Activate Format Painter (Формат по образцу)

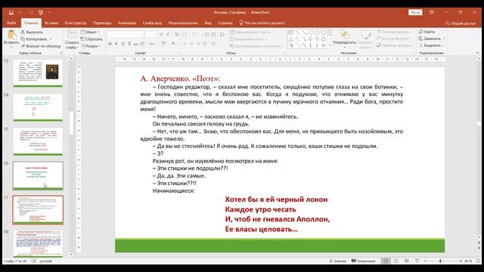(41, 46)
